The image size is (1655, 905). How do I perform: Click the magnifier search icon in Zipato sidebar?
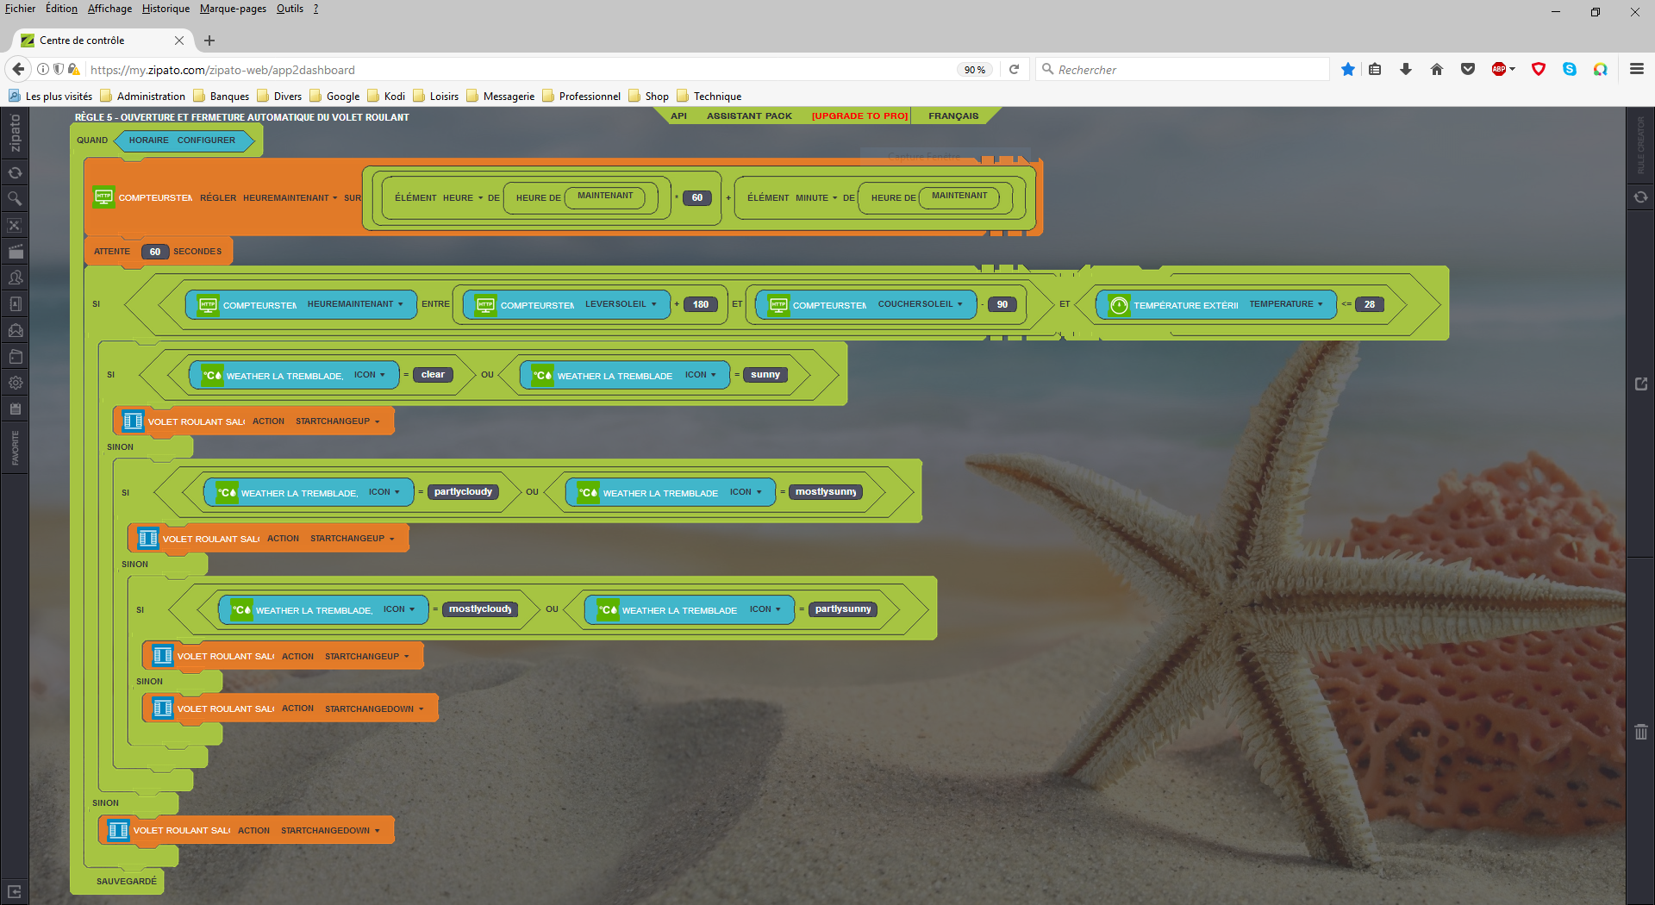[15, 199]
